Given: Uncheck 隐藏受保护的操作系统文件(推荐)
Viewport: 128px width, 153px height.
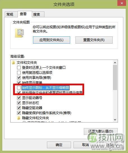Looking at the screenshot, I should coord(19,113).
